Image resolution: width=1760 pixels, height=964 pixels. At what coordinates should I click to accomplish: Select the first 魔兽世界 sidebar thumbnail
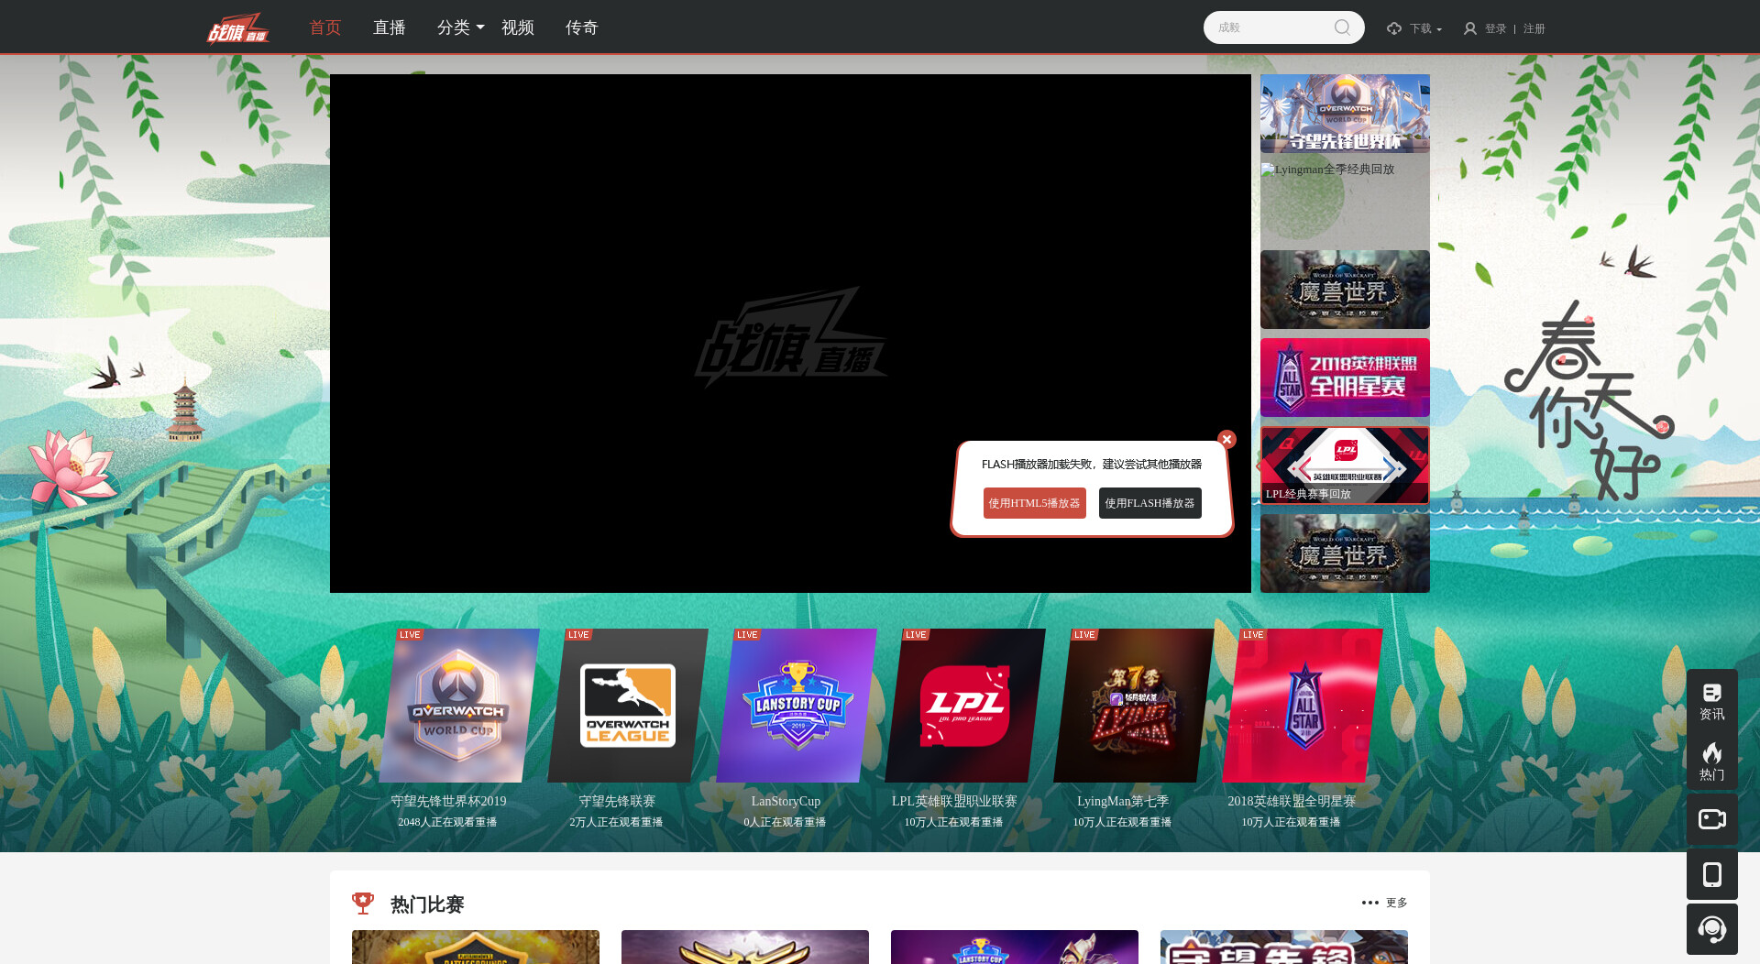coord(1345,290)
